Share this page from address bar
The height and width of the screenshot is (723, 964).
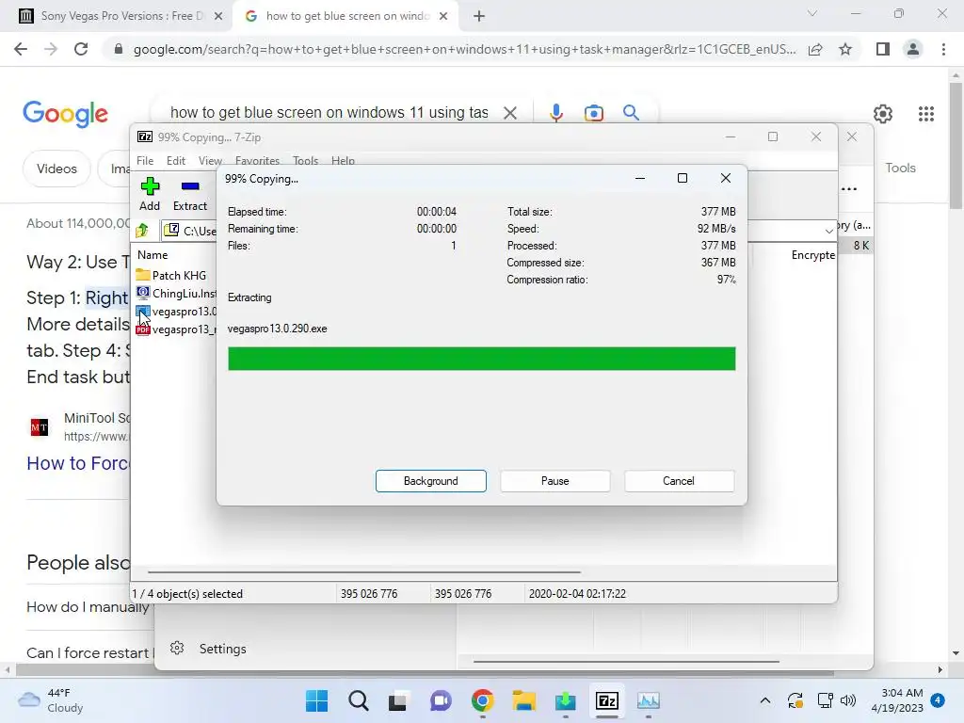click(815, 49)
